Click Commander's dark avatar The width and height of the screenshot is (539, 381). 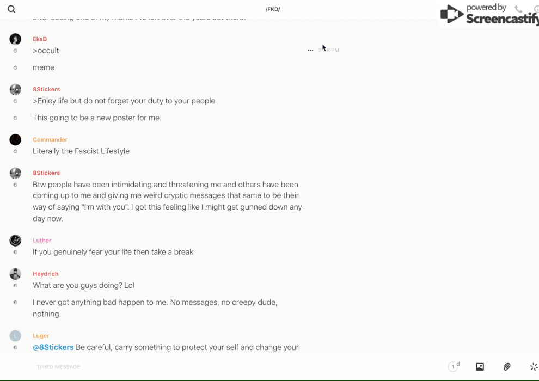(15, 140)
